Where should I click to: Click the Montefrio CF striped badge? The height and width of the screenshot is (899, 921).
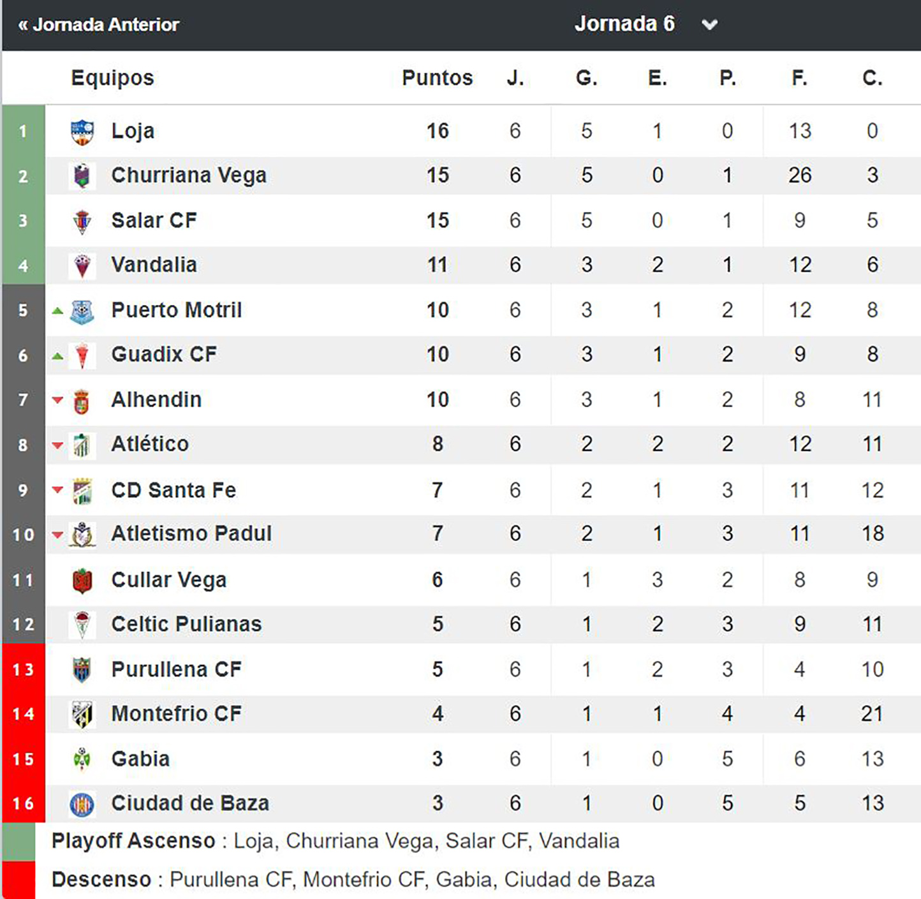(x=82, y=715)
